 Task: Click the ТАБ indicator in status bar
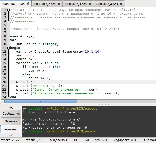(x=87, y=140)
